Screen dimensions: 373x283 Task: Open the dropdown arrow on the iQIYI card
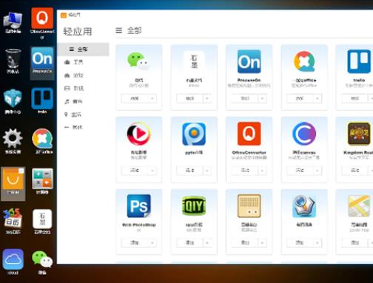click(x=207, y=242)
